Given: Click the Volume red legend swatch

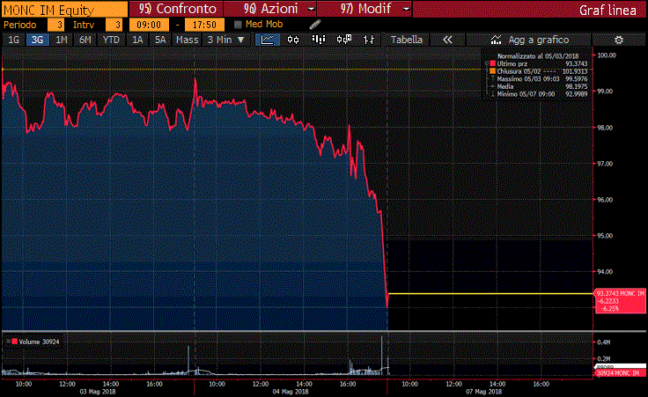Looking at the screenshot, I should (x=14, y=342).
